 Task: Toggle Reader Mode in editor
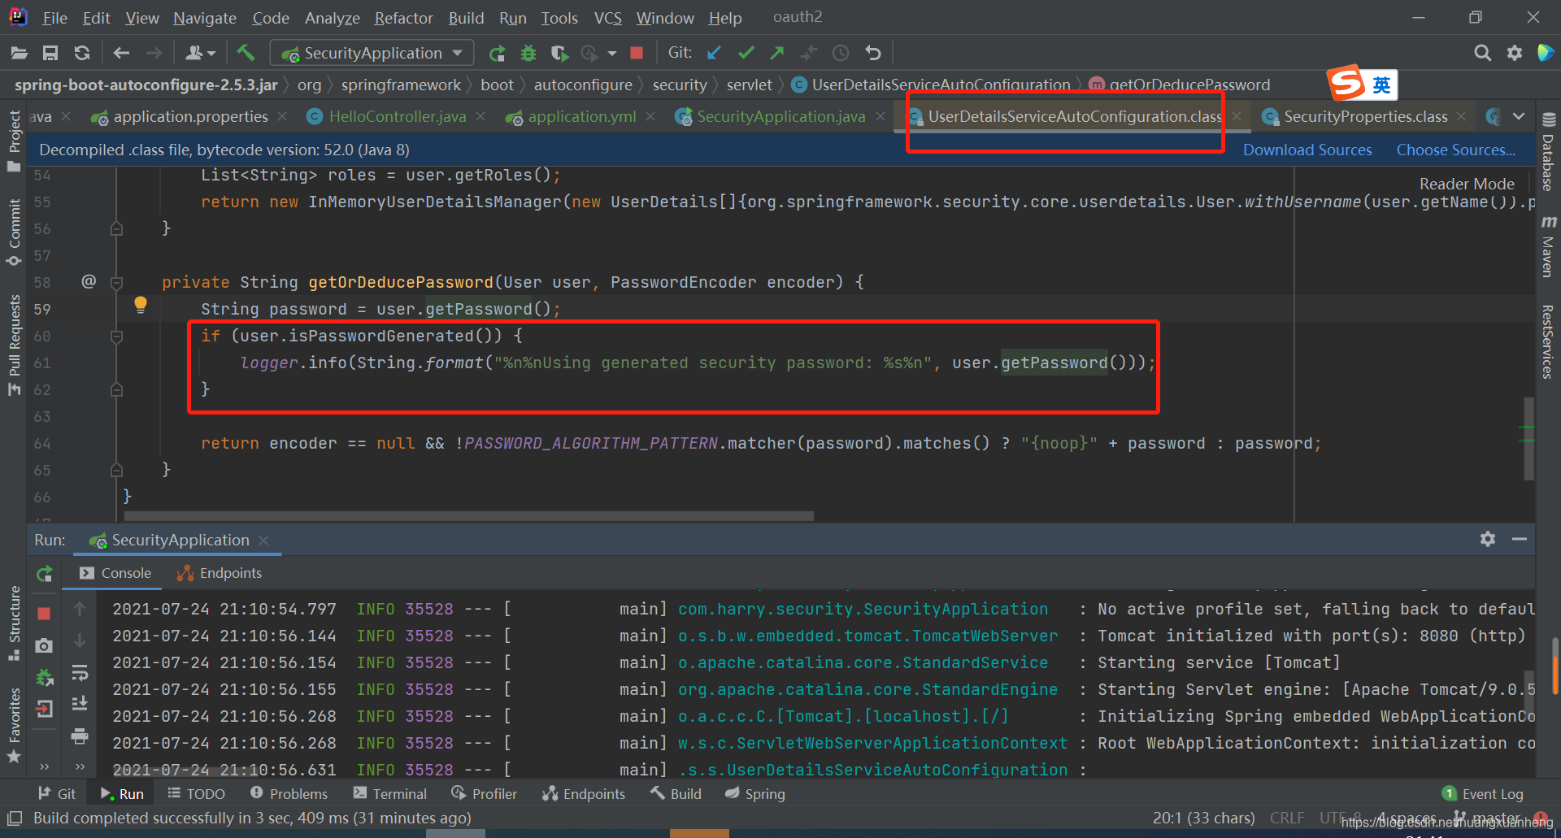pos(1467,184)
